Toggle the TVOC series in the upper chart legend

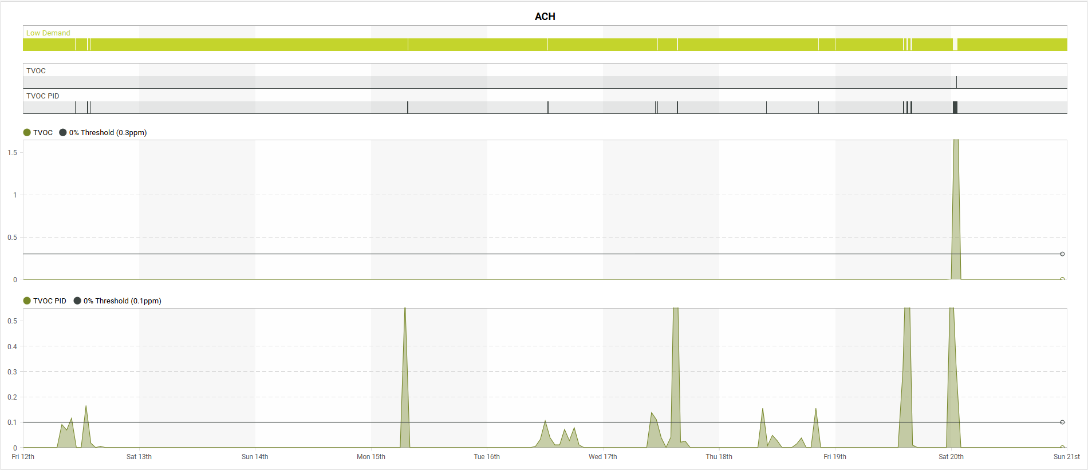(x=38, y=133)
